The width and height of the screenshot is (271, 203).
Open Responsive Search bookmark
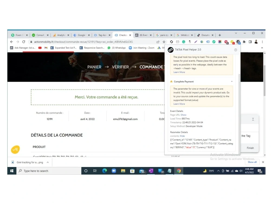click(x=92, y=48)
